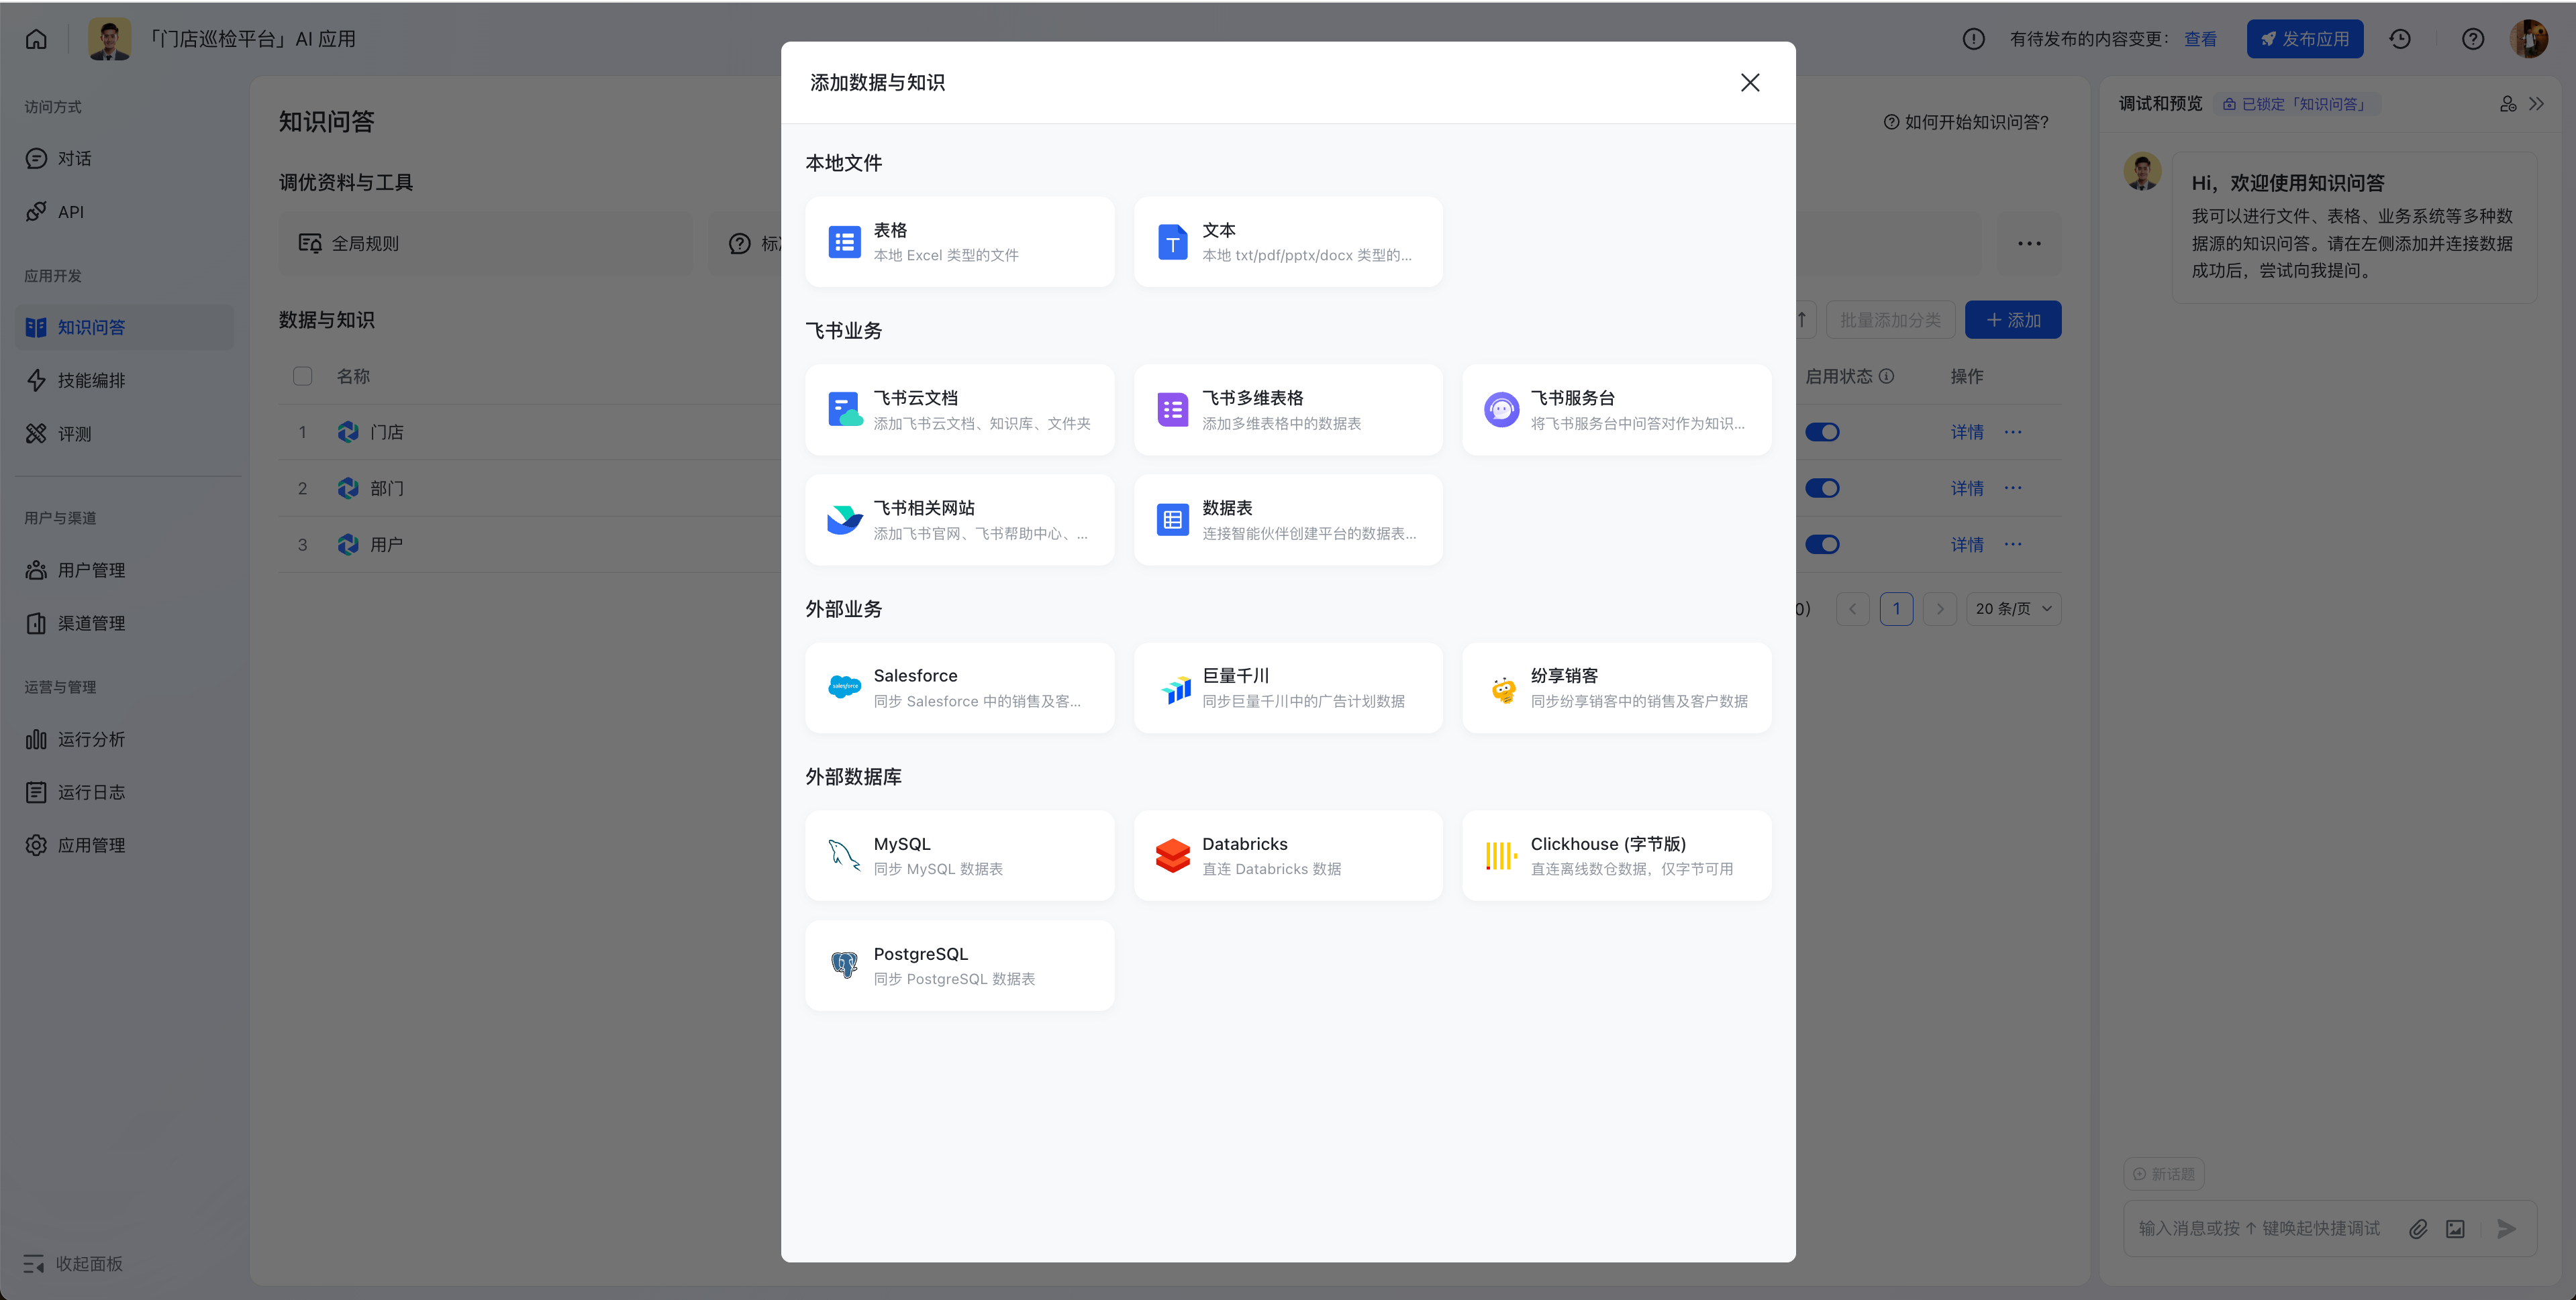
Task: Select the 数据表 data source
Action: click(x=1287, y=520)
